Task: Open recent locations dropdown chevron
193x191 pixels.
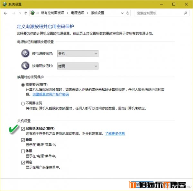Action: click(20, 13)
